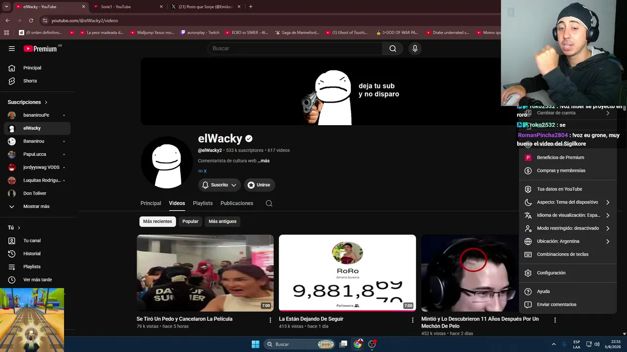Viewport: 627px width, 352px height.
Task: Open options menu for 'Mintió y Lo Descubrieron' video
Action: pyautogui.click(x=555, y=320)
